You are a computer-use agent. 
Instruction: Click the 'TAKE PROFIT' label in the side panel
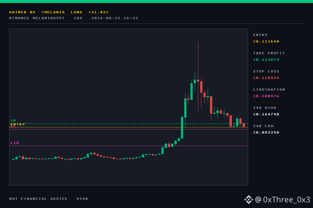point(269,53)
